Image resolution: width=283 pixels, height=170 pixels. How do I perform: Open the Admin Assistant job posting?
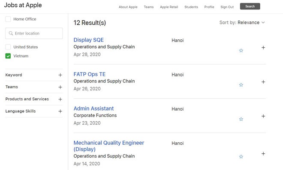coord(93,108)
